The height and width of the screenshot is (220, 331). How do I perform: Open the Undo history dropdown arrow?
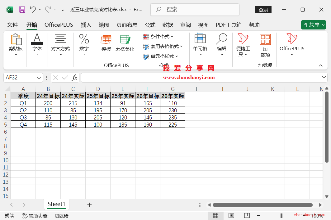coord(40,10)
